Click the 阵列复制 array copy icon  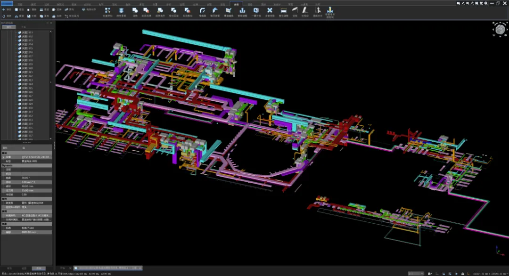click(x=121, y=10)
